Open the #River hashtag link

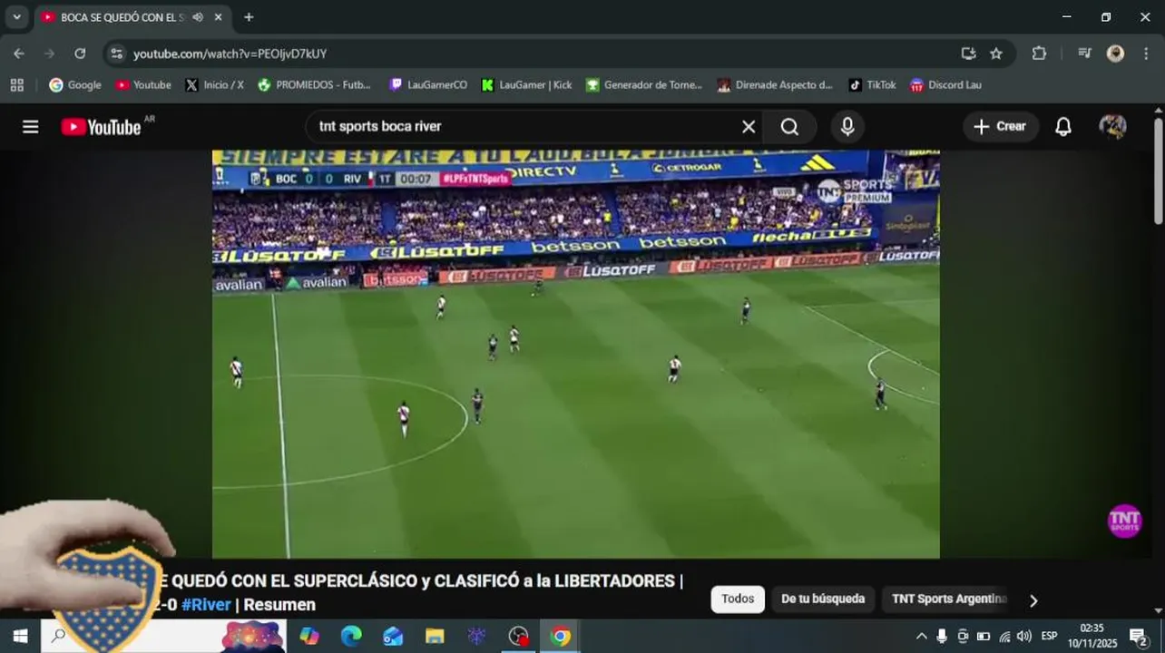[x=206, y=605]
